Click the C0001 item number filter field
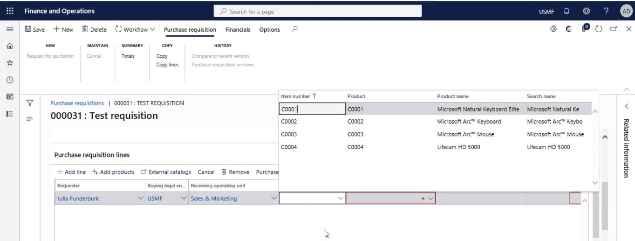Viewport: 635px width, 241px height. click(x=312, y=109)
